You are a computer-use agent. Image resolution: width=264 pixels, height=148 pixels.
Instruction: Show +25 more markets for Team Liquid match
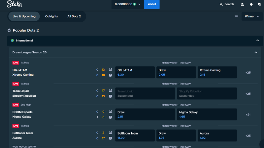248,94
